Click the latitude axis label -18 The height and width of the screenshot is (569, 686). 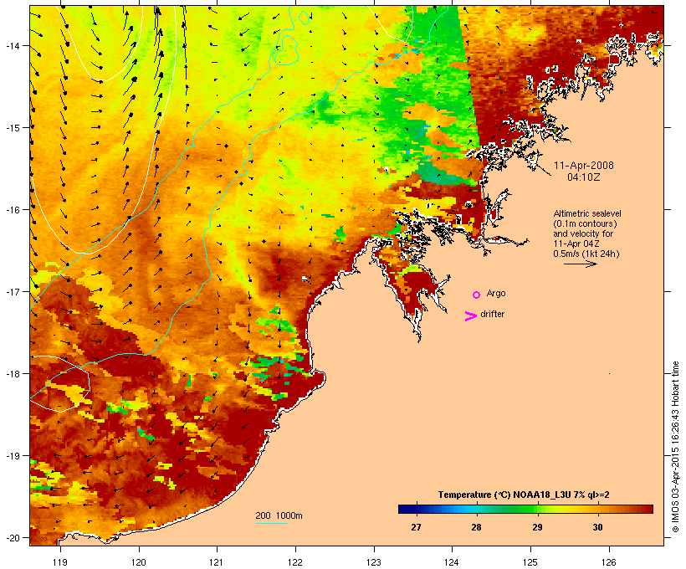click(x=13, y=374)
